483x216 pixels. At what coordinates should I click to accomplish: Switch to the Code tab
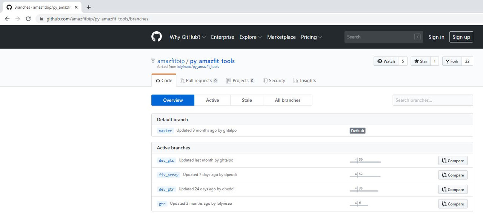pos(164,81)
